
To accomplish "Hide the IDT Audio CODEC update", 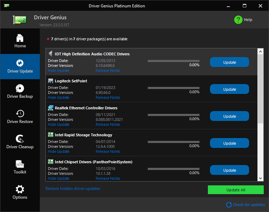I will (58, 70).
